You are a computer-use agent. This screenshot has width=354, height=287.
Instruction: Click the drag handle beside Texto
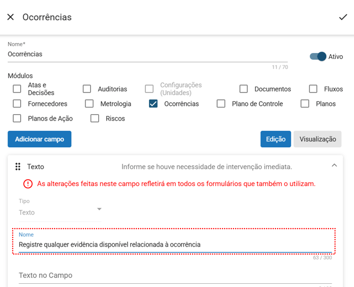click(18, 166)
